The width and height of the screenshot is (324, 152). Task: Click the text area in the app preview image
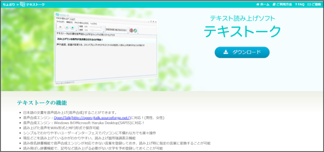(106, 57)
